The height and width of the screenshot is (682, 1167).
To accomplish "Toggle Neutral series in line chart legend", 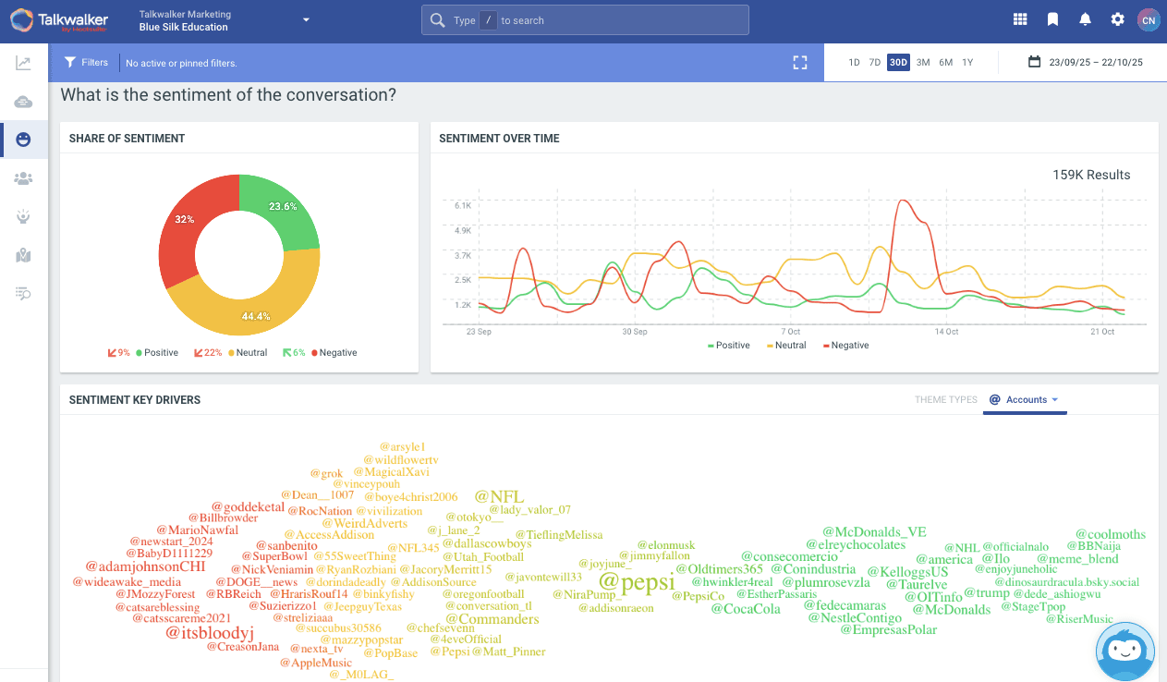I will click(786, 346).
